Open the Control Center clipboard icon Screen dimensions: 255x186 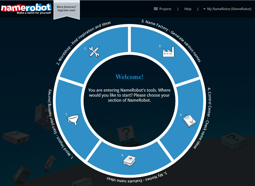[x=190, y=121]
